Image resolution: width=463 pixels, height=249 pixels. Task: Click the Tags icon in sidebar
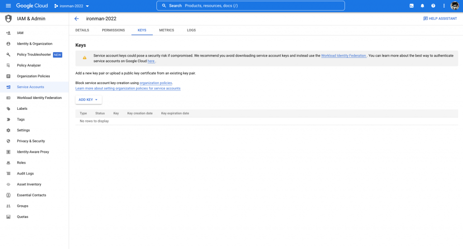(8, 119)
